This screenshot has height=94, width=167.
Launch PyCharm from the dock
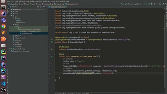(x=3, y=52)
